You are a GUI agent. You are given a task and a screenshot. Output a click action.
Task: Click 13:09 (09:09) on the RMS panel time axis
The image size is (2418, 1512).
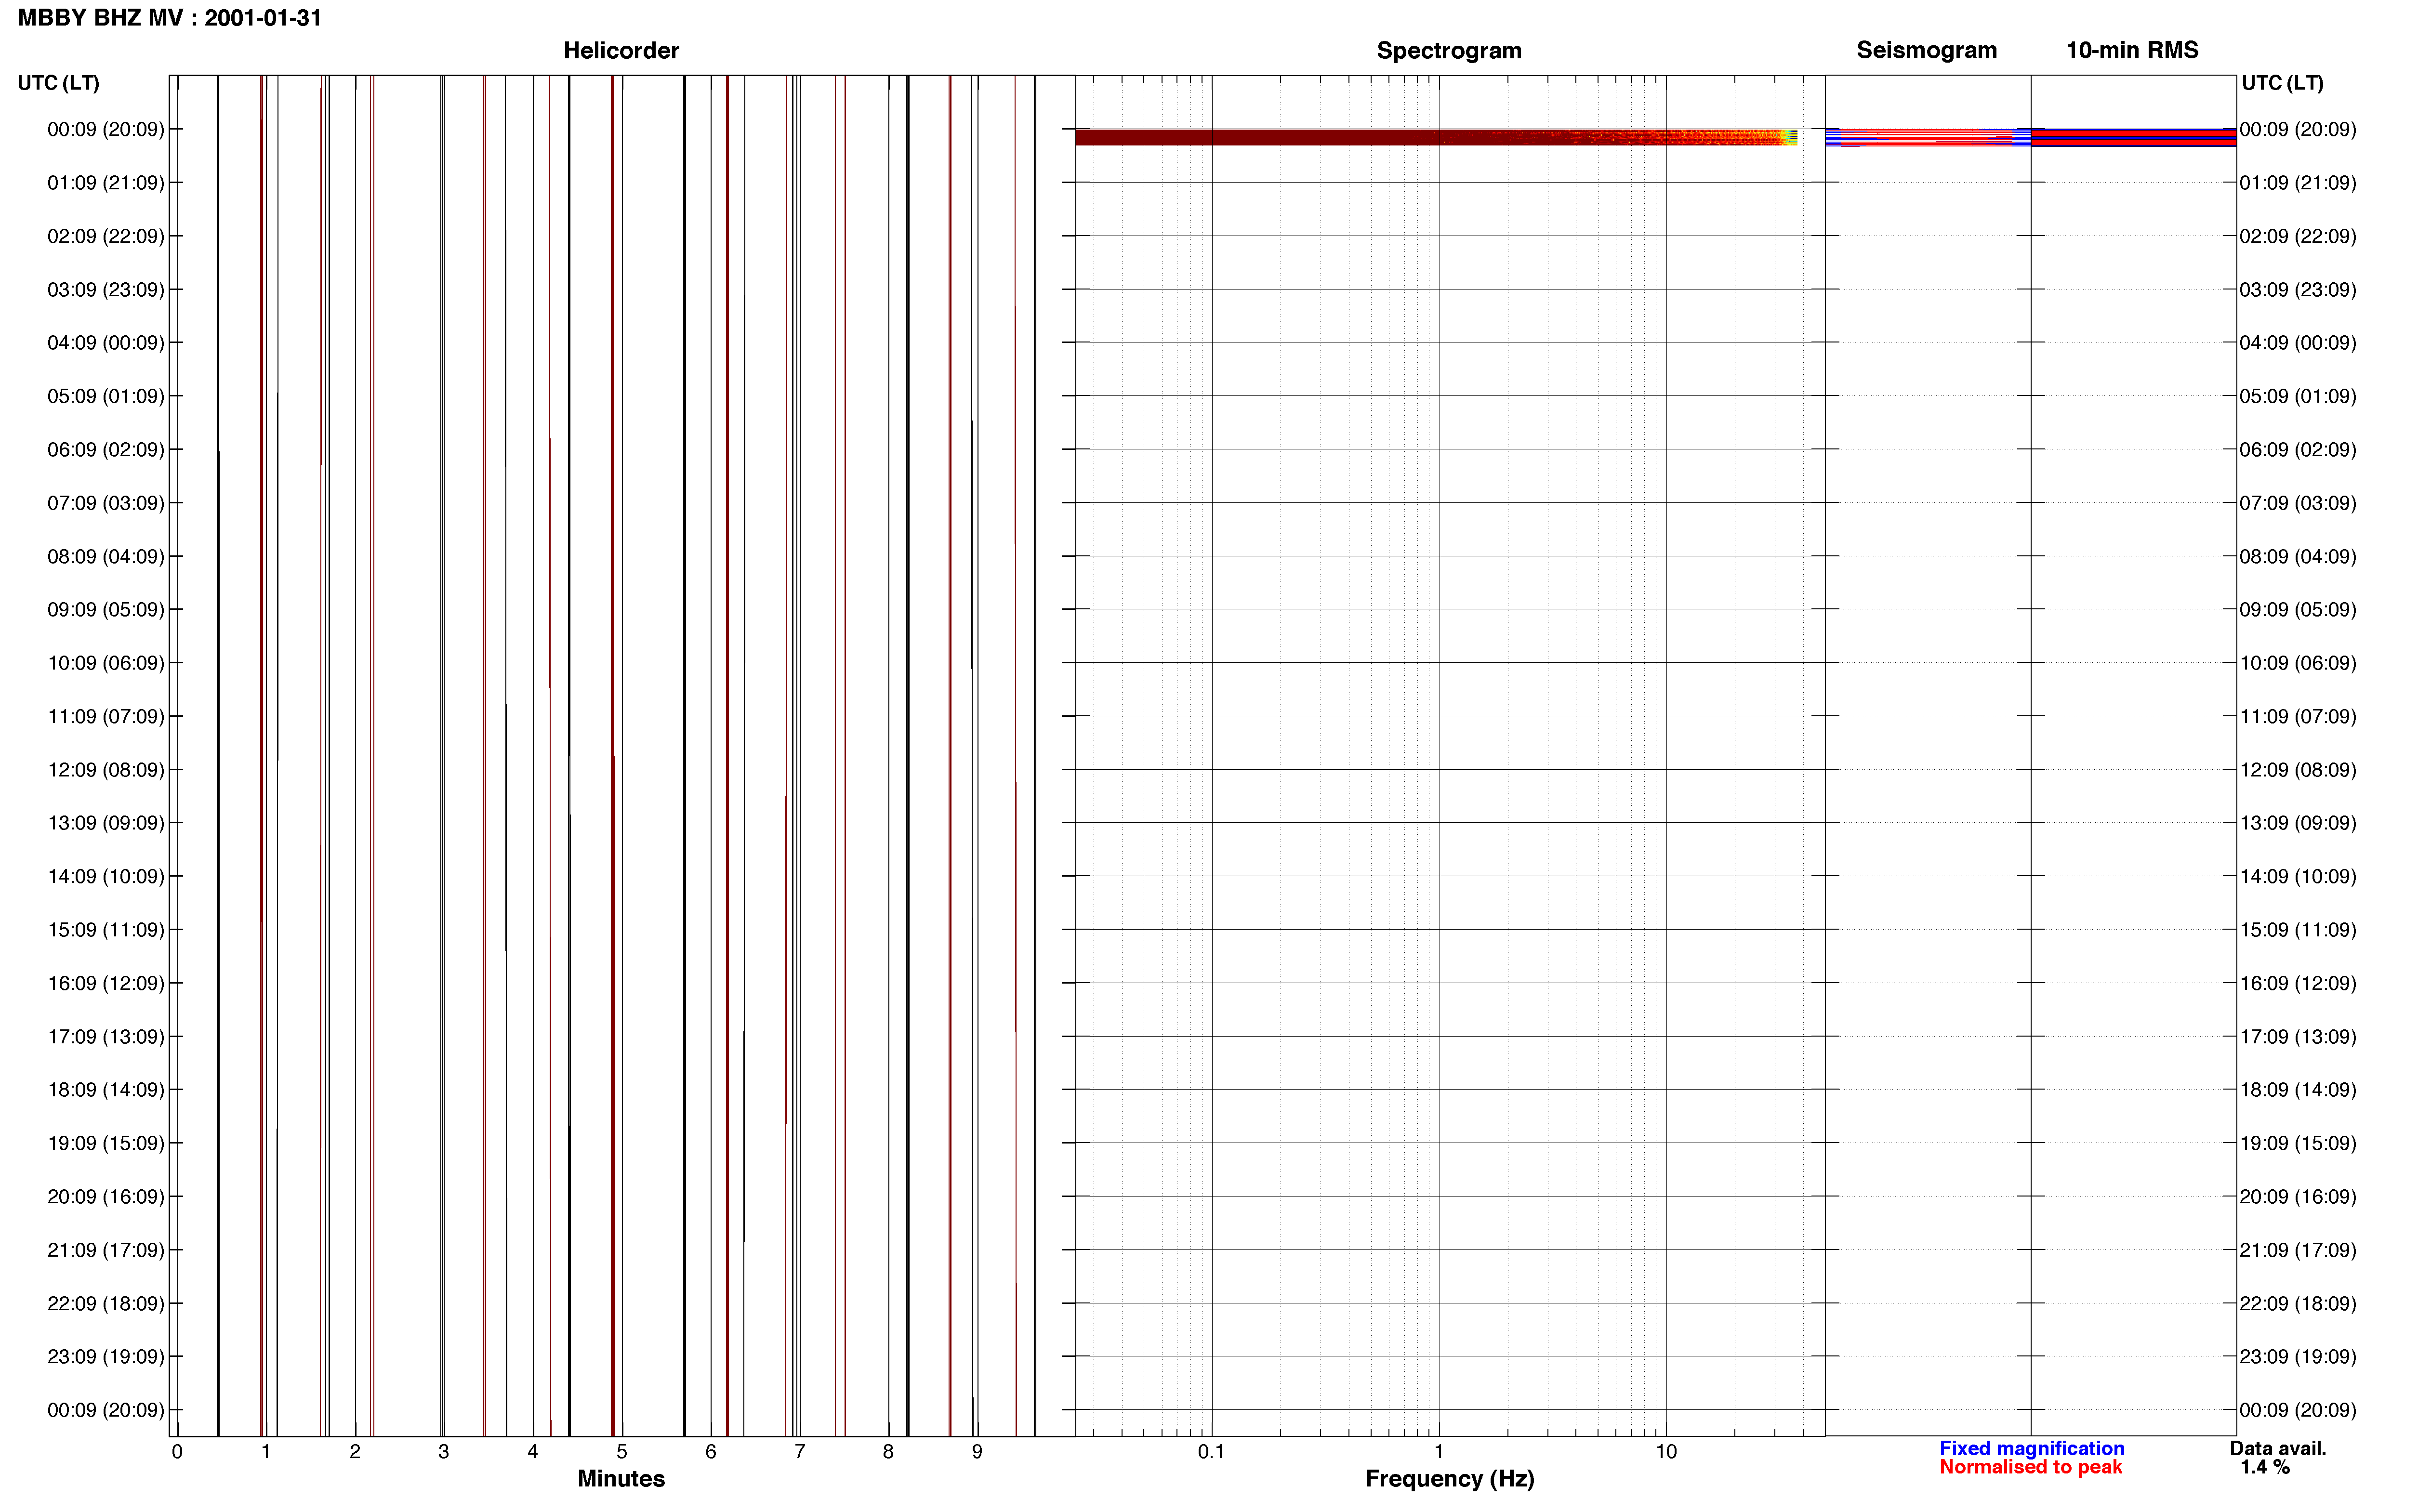(2298, 823)
